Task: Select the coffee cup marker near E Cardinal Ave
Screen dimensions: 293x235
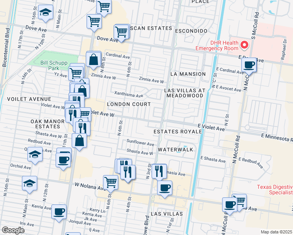Action: (x=249, y=65)
